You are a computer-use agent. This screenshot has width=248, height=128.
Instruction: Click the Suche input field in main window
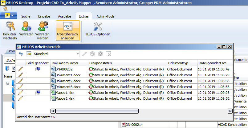click(x=10, y=60)
